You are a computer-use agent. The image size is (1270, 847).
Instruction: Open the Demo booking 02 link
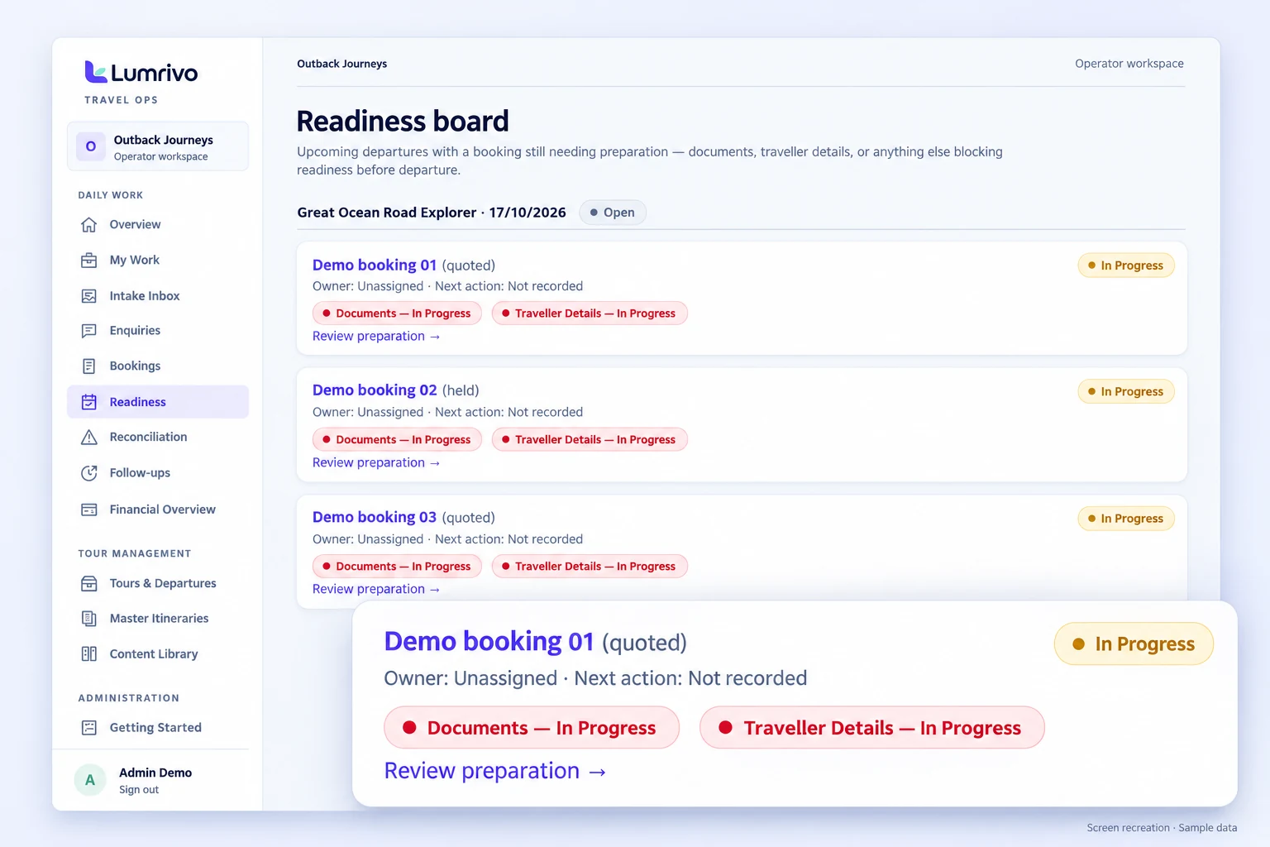(x=375, y=390)
